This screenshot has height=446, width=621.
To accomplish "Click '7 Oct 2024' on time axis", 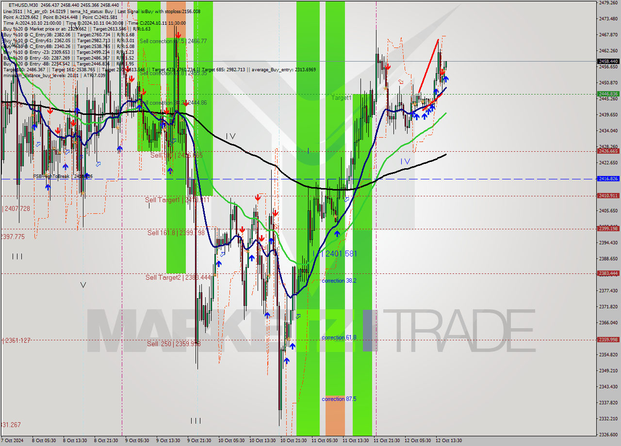I will coord(12,441).
